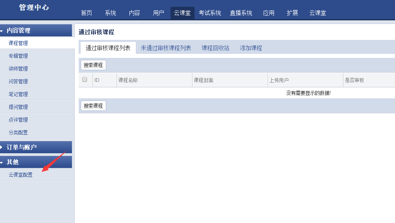This screenshot has height=223, width=395.
Task: Click the 是否审核 column header
Action: click(x=354, y=80)
